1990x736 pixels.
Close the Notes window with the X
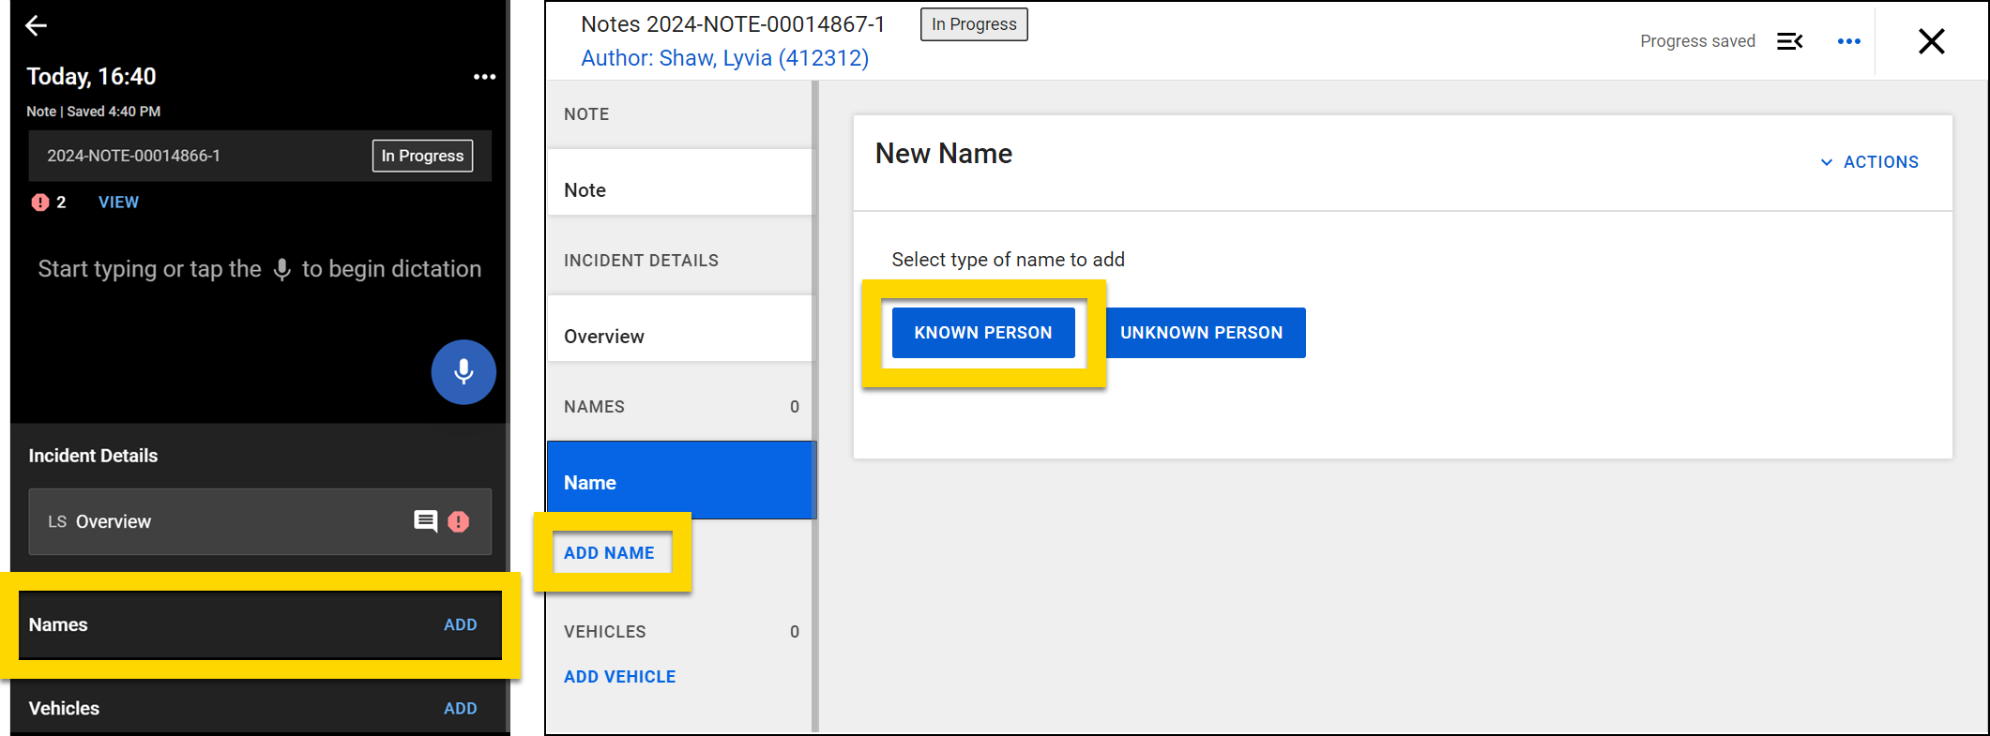click(x=1931, y=41)
